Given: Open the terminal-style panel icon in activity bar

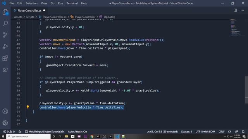Looking at the screenshot, I should (x=5, y=70).
